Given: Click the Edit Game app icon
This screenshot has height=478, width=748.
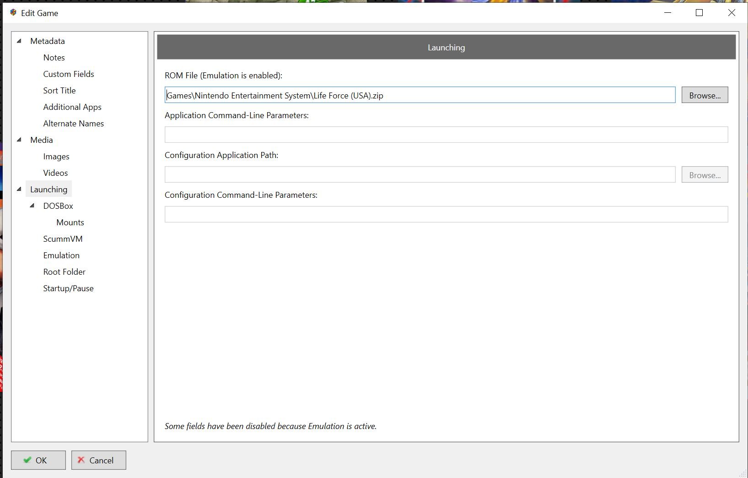Looking at the screenshot, I should (13, 12).
